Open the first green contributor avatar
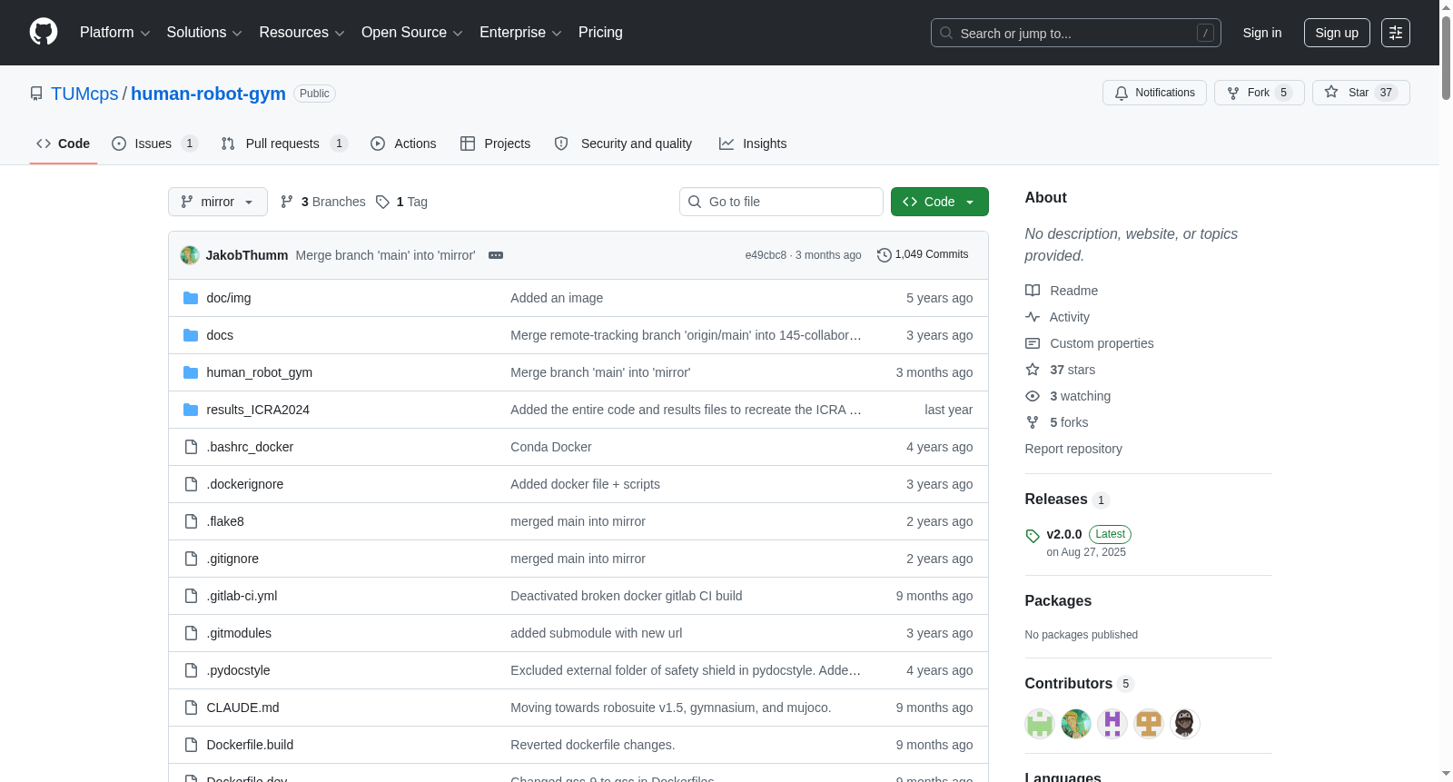This screenshot has height=782, width=1453. 1040,724
